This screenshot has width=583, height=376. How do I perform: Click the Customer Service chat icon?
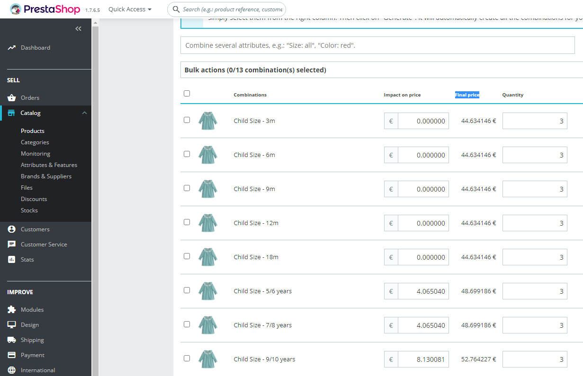(x=12, y=245)
